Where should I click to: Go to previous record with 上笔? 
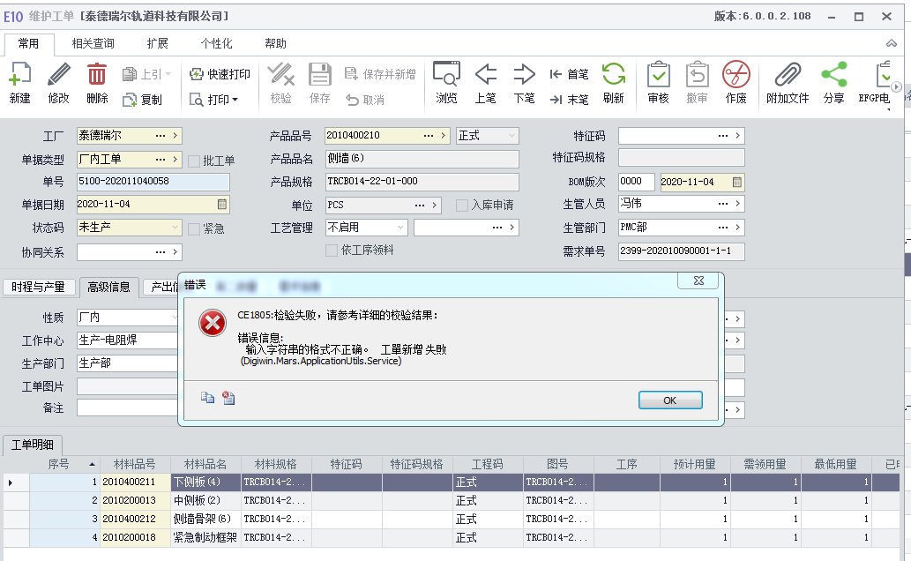(485, 83)
